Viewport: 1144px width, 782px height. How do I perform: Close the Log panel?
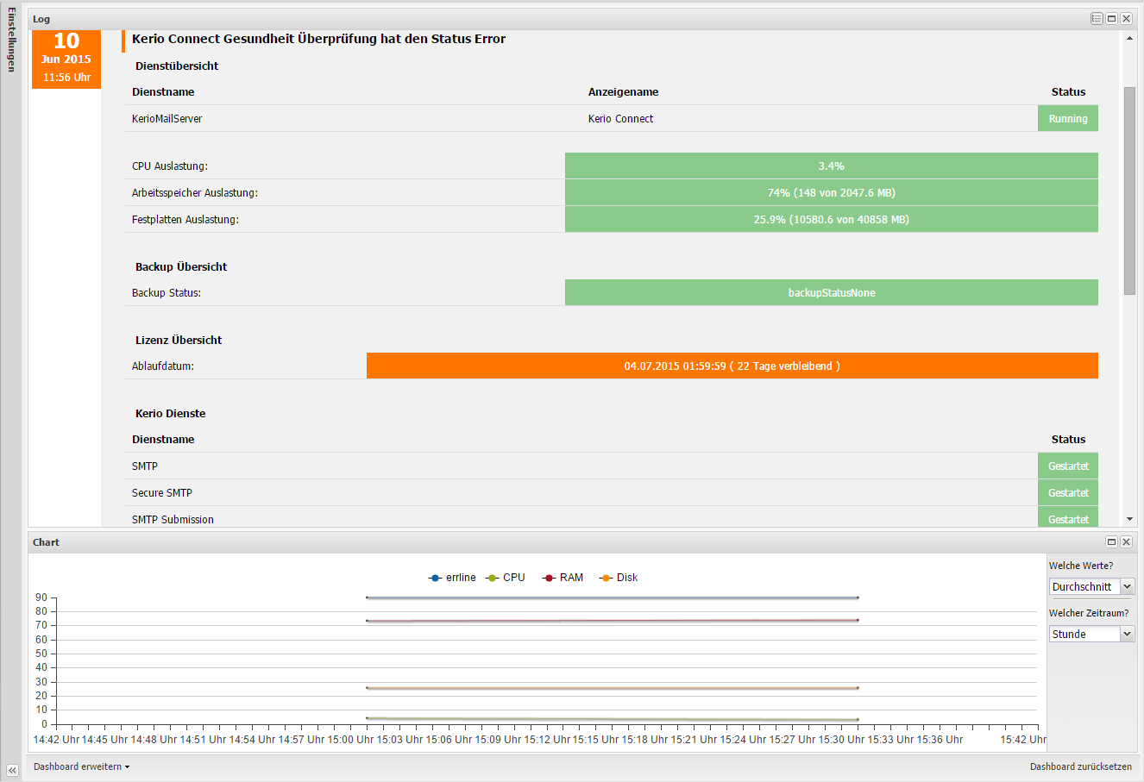(1126, 19)
